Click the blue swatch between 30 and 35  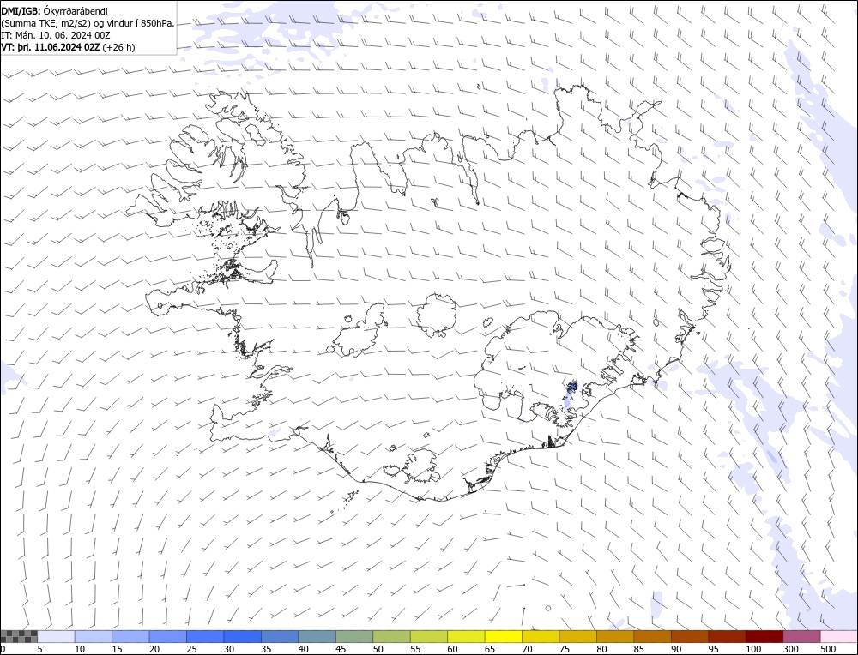243,636
